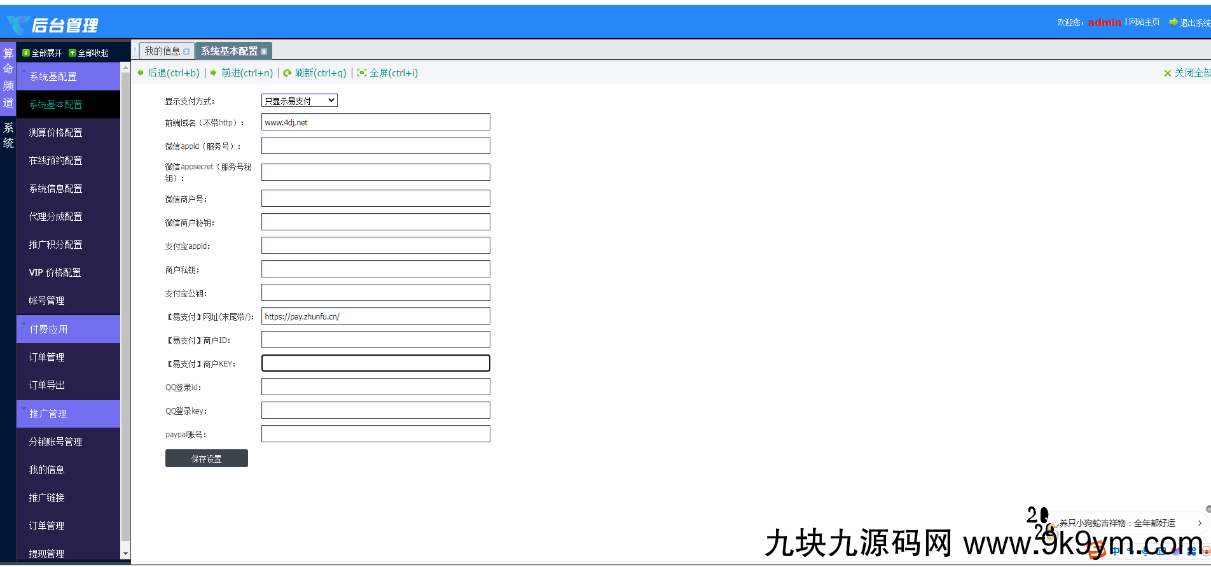Open 显示支付方式 dropdown
Screen dimensions: 1211x567
300,101
